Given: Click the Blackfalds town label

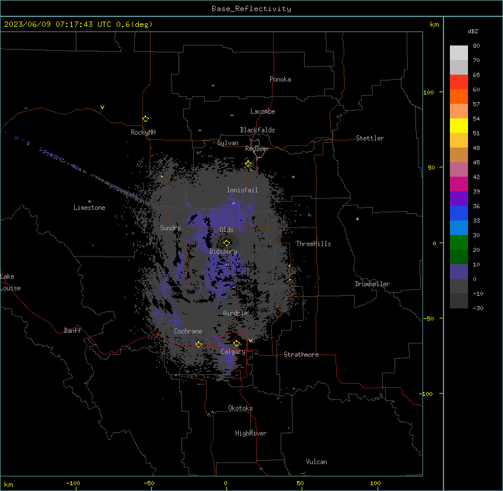Looking at the screenshot, I should [x=257, y=130].
